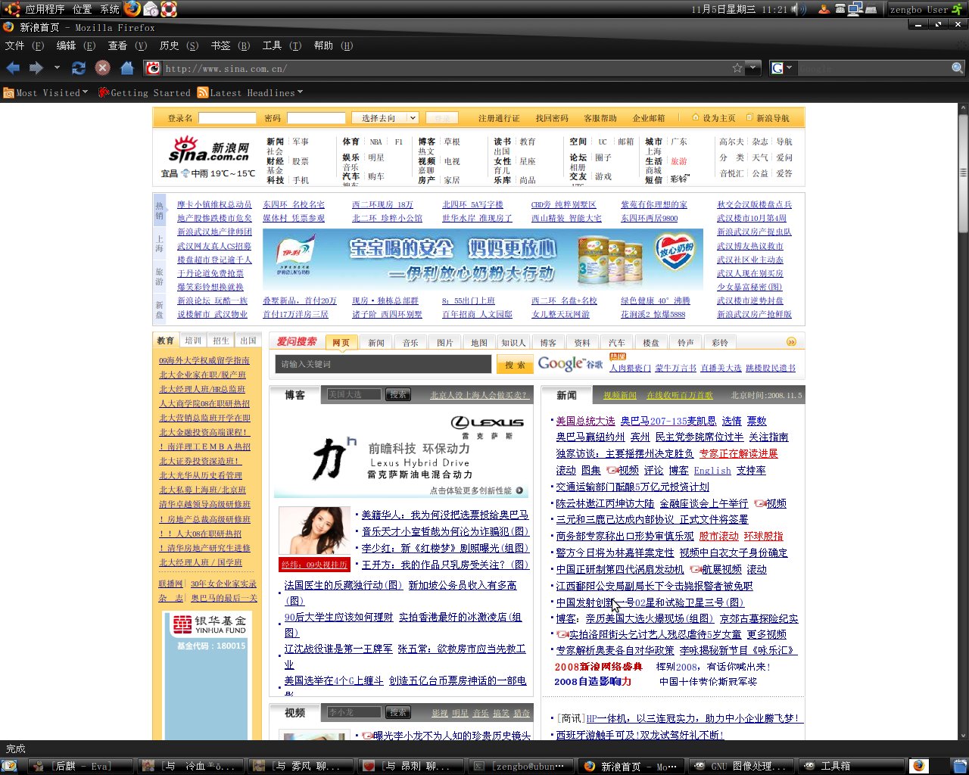Open the 选择去向 dropdown

(385, 118)
